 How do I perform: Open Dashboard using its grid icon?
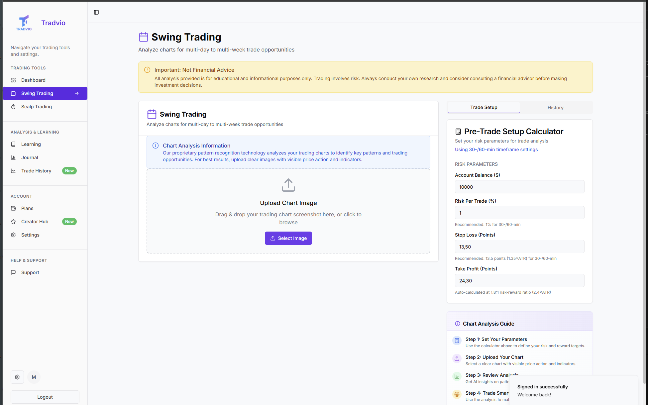click(13, 80)
